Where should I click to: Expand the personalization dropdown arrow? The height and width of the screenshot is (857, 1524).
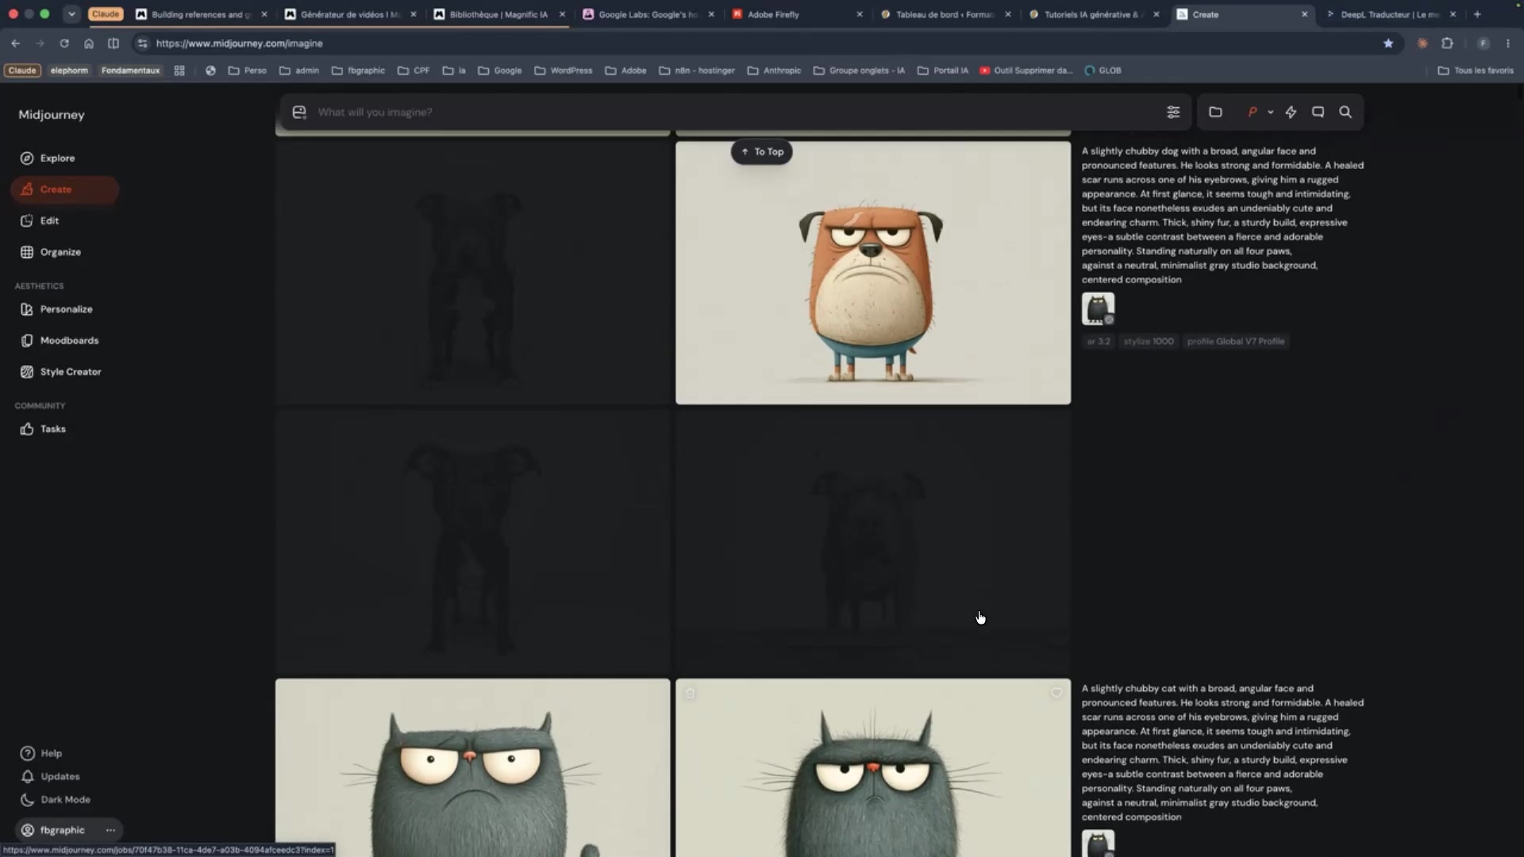click(x=1271, y=112)
